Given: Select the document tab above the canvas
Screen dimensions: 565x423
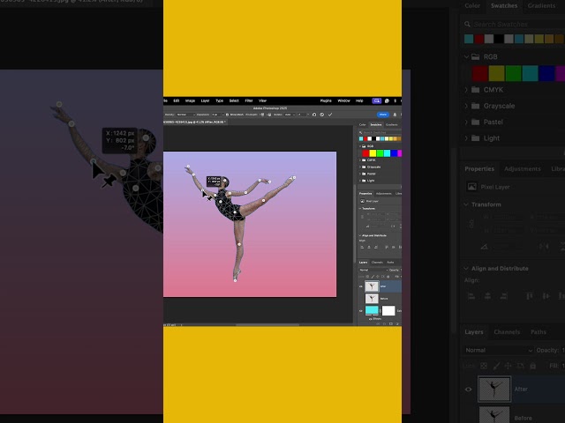Looking at the screenshot, I should coord(194,122).
